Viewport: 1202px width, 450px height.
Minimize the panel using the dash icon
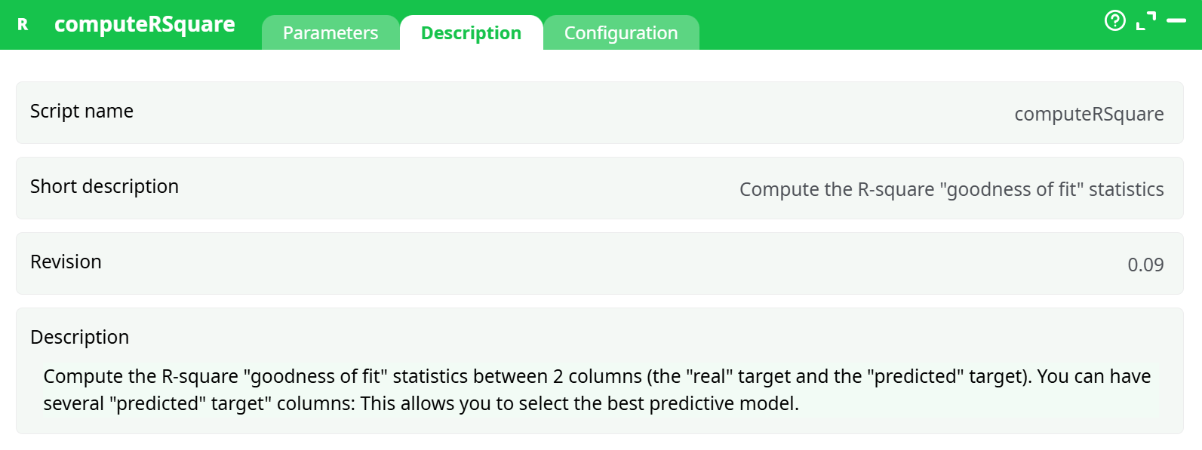coord(1176,21)
